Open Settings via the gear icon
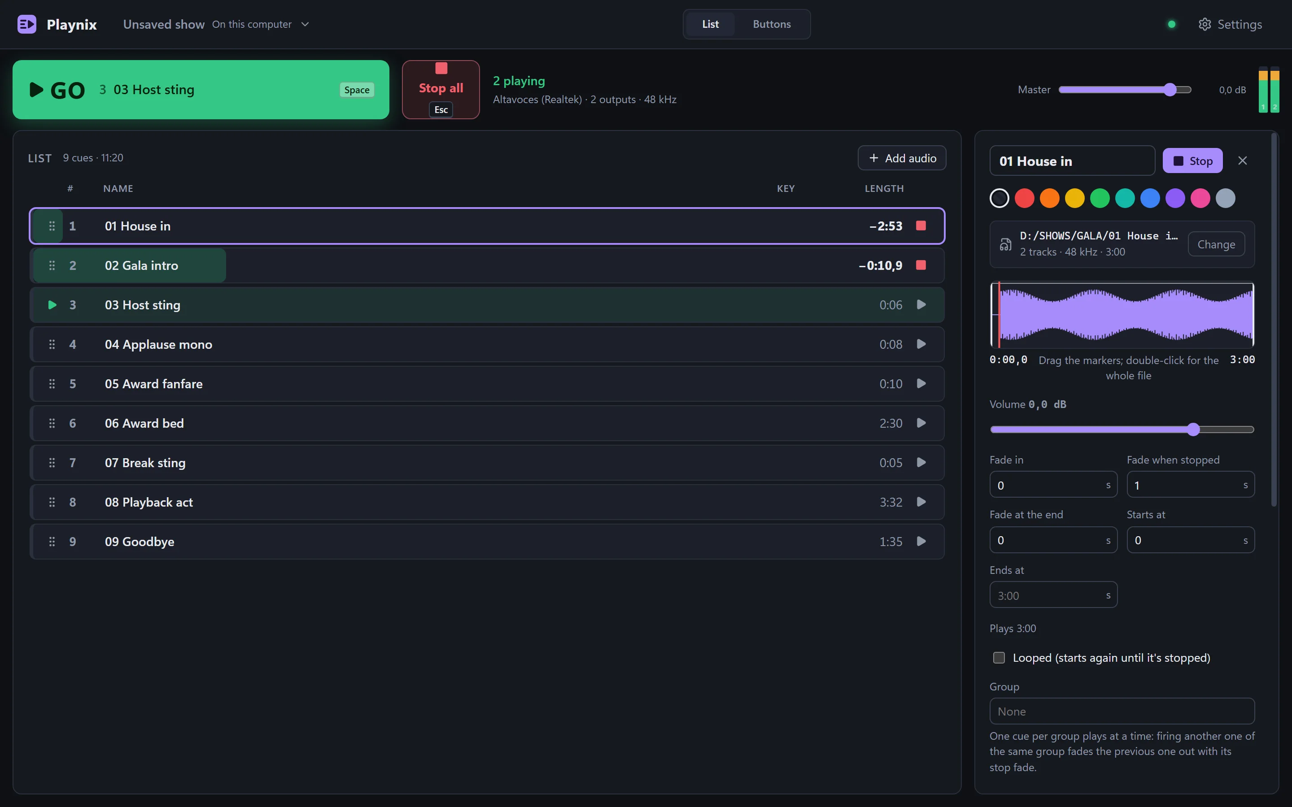This screenshot has height=807, width=1292. click(1205, 25)
